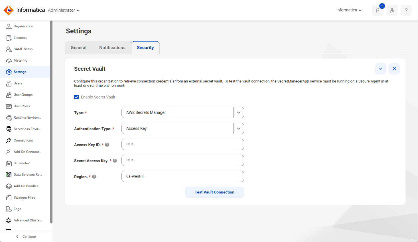This screenshot has width=418, height=242.
Task: Open the help question mark icon
Action: [406, 10]
